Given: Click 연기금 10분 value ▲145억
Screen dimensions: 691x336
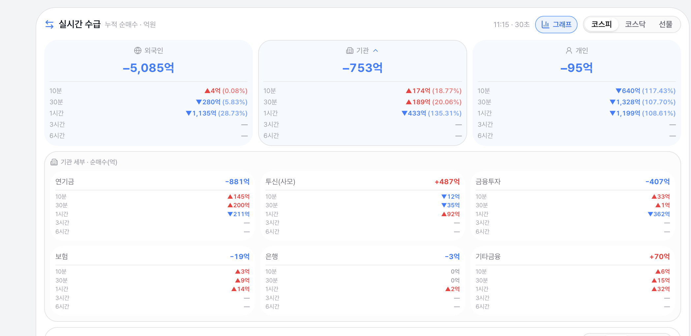Looking at the screenshot, I should click(x=239, y=196).
